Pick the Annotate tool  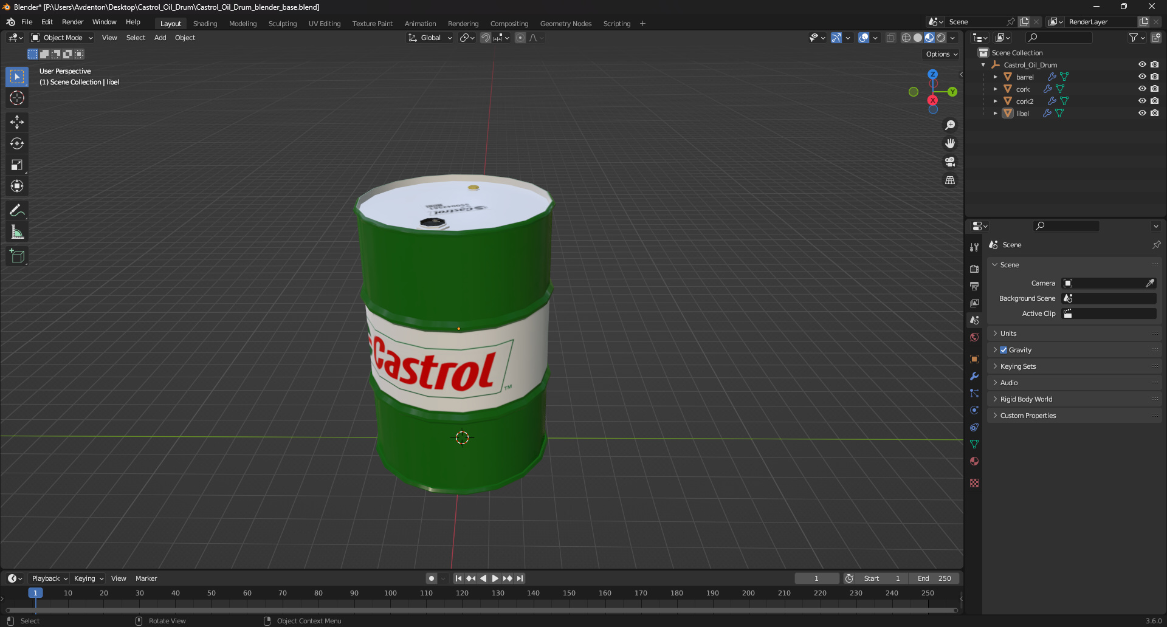[x=17, y=211]
